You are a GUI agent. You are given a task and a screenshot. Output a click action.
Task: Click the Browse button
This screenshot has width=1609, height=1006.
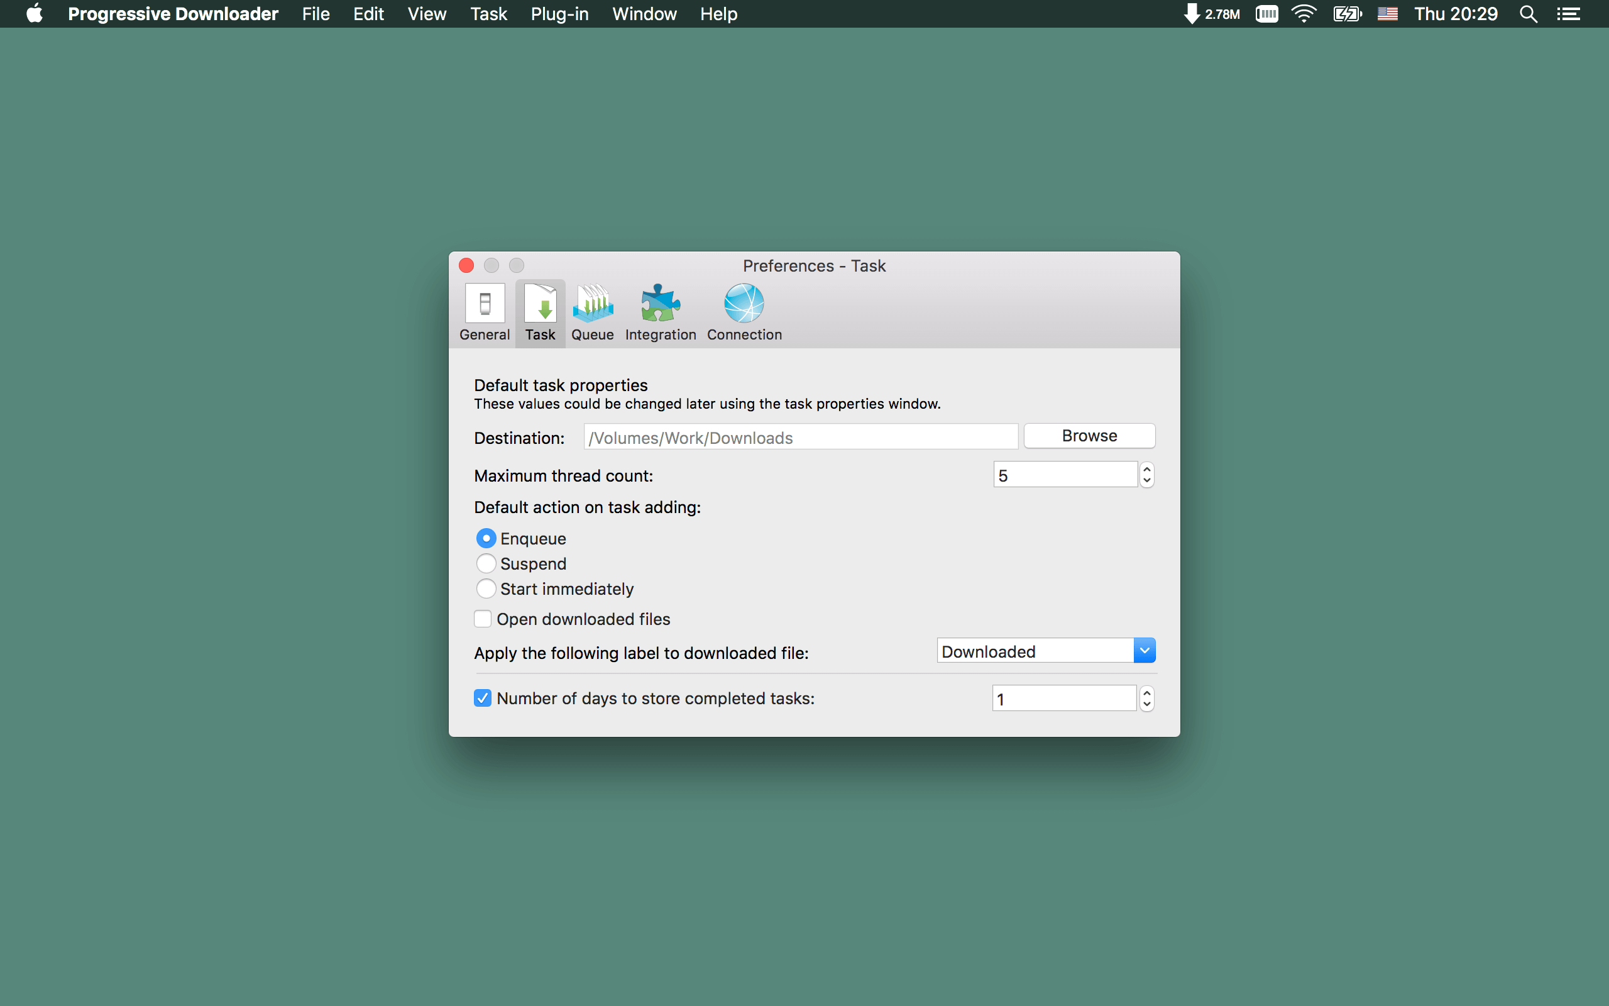click(x=1090, y=436)
